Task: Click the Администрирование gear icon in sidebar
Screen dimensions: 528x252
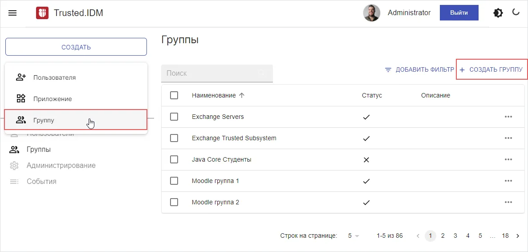Action: click(x=14, y=166)
